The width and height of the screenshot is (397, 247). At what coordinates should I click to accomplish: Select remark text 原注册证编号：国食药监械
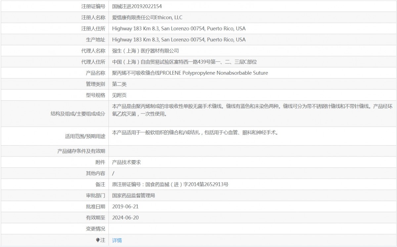pos(170,185)
